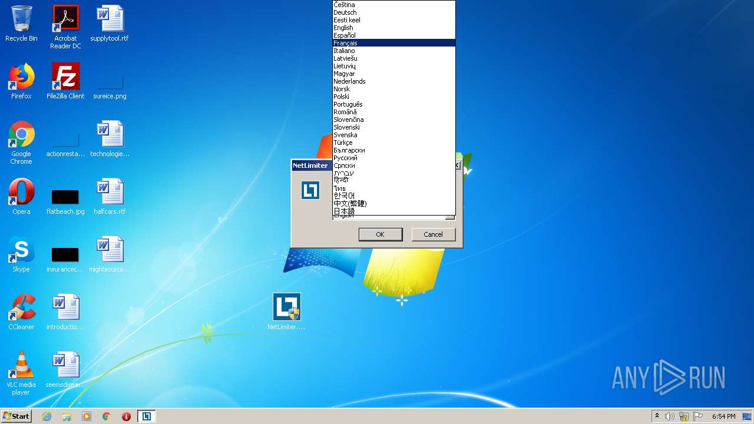The width and height of the screenshot is (754, 424).
Task: Click NetLimiter logo in the dialog
Action: 310,190
